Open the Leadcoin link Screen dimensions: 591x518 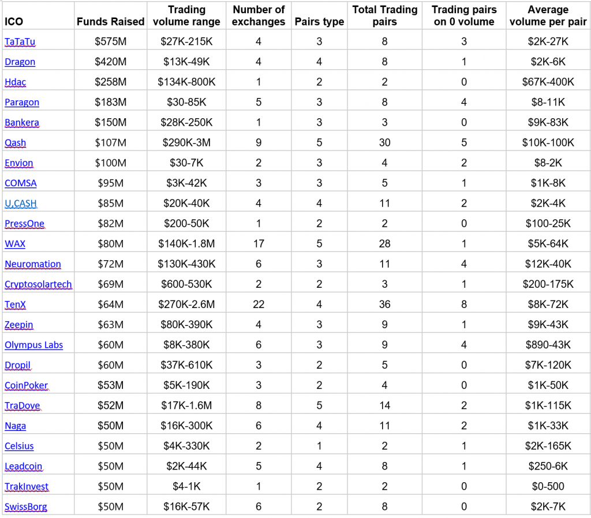tap(23, 467)
